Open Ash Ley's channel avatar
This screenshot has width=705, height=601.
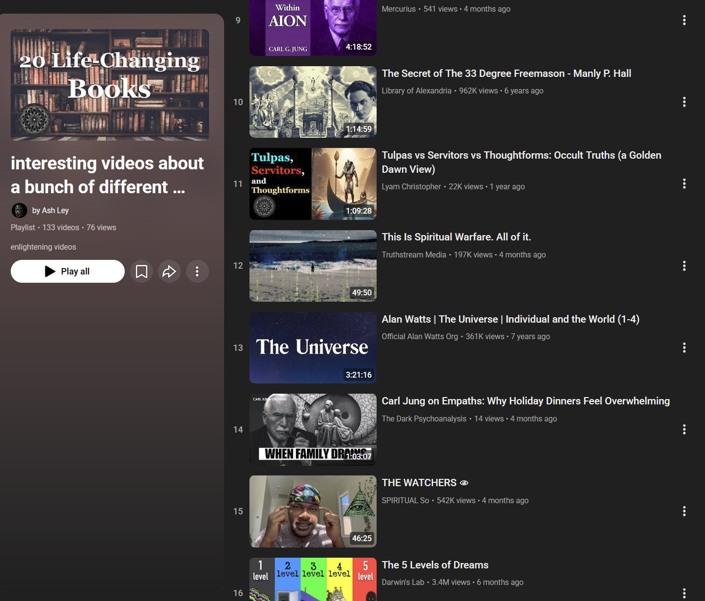pyautogui.click(x=19, y=210)
